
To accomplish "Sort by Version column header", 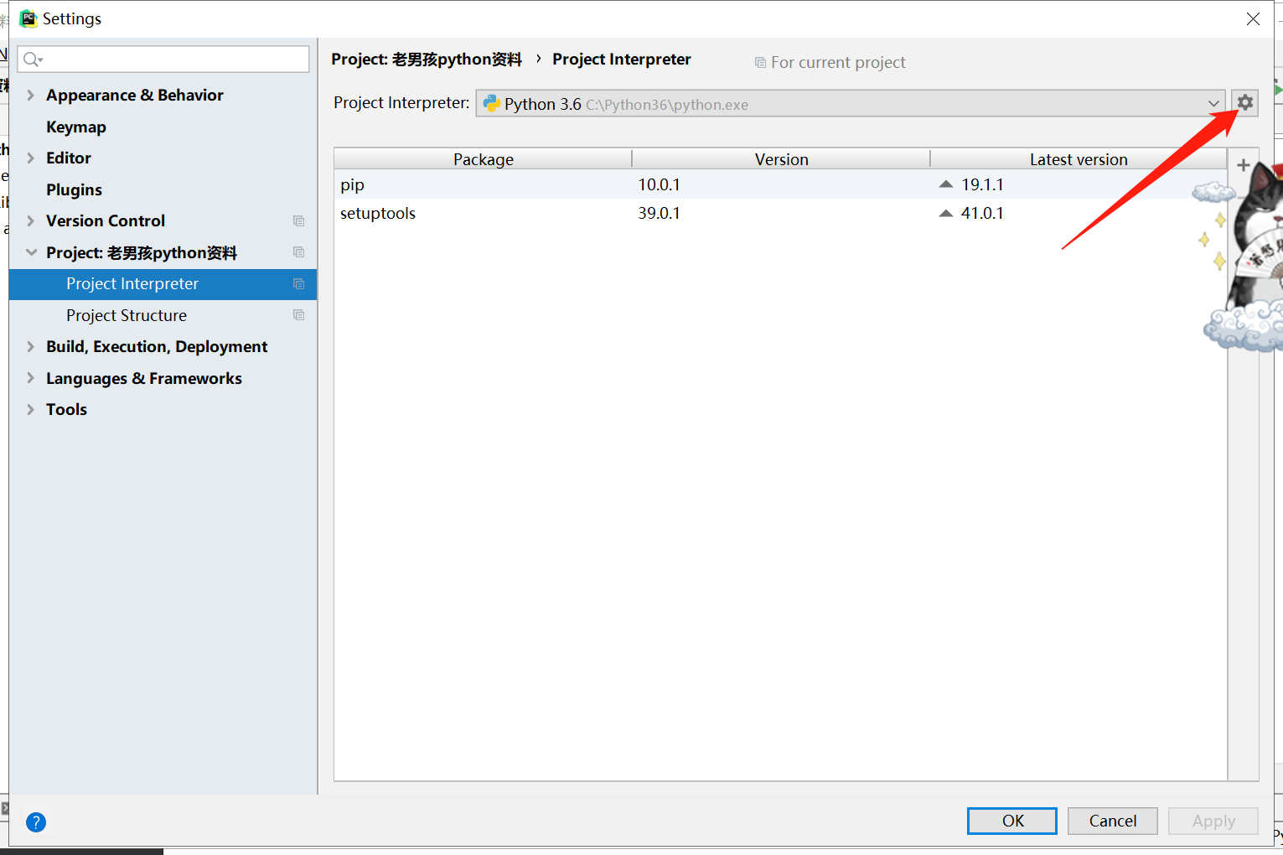I will click(781, 159).
